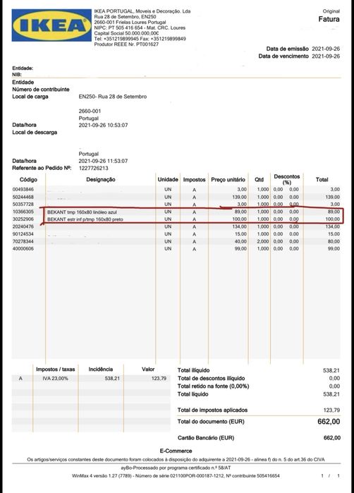Select the timestamp '2021-09-26 10:53:07'
The image size is (354, 493).
[x=103, y=125]
